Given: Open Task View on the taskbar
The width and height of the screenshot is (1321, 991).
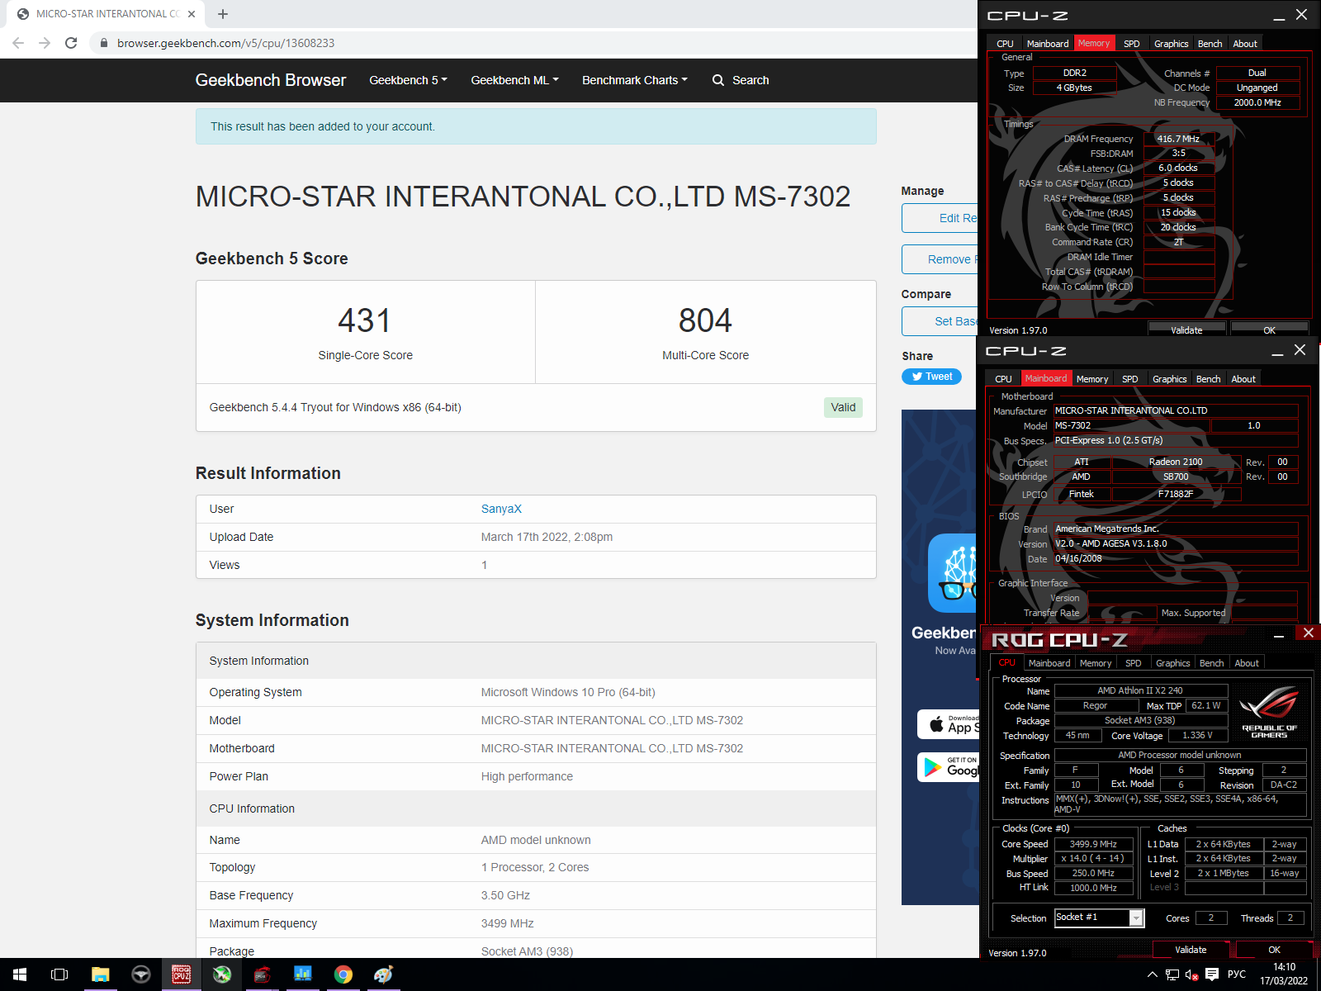Looking at the screenshot, I should (59, 974).
